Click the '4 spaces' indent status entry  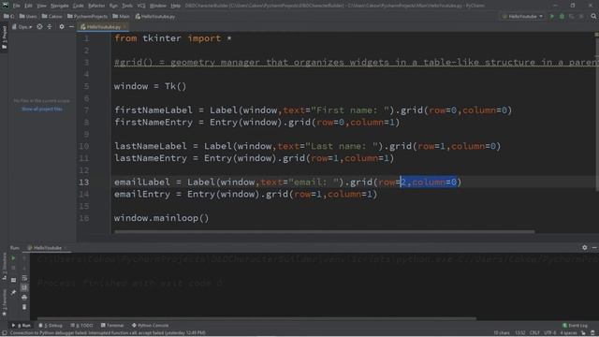pyautogui.click(x=568, y=333)
